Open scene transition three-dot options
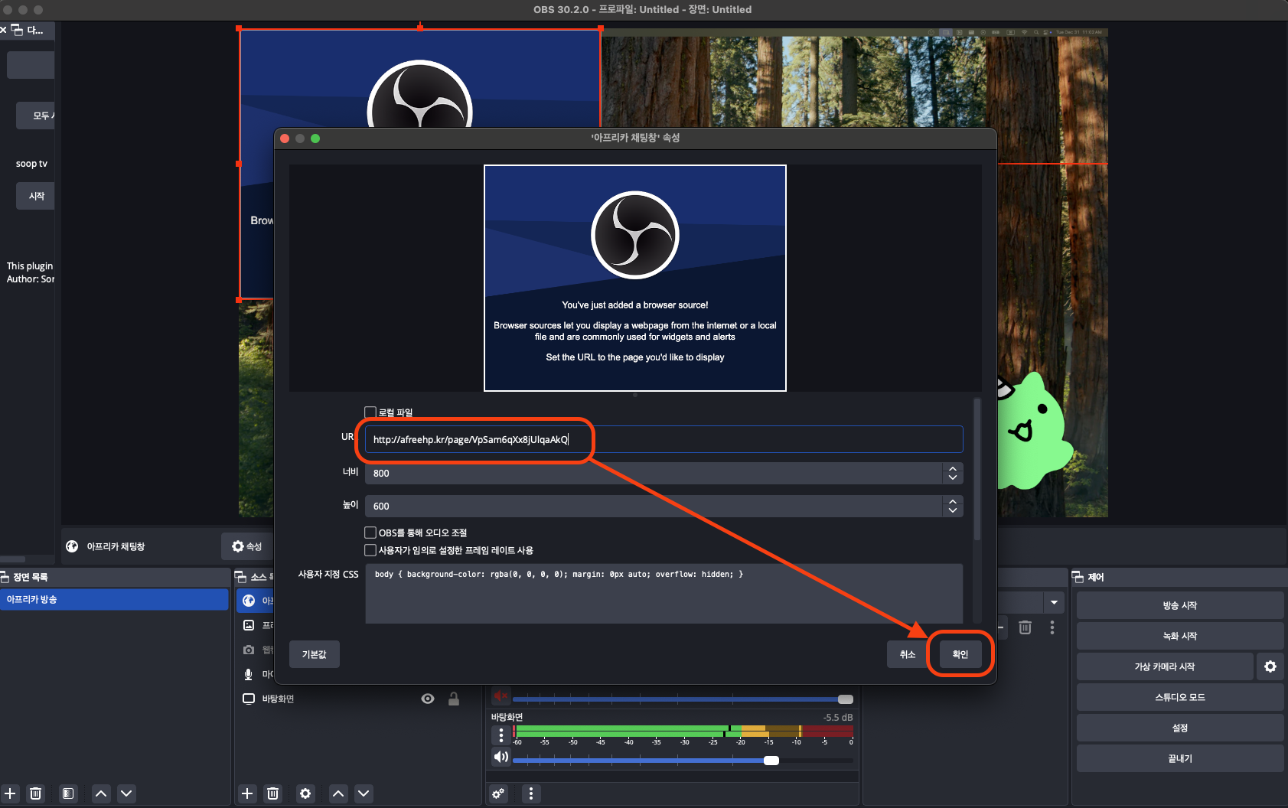 coord(1052,627)
